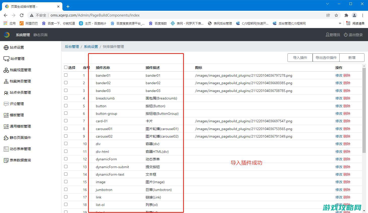Open 模板管理 in sidebar
The height and width of the screenshot is (213, 368).
[x=14, y=115]
